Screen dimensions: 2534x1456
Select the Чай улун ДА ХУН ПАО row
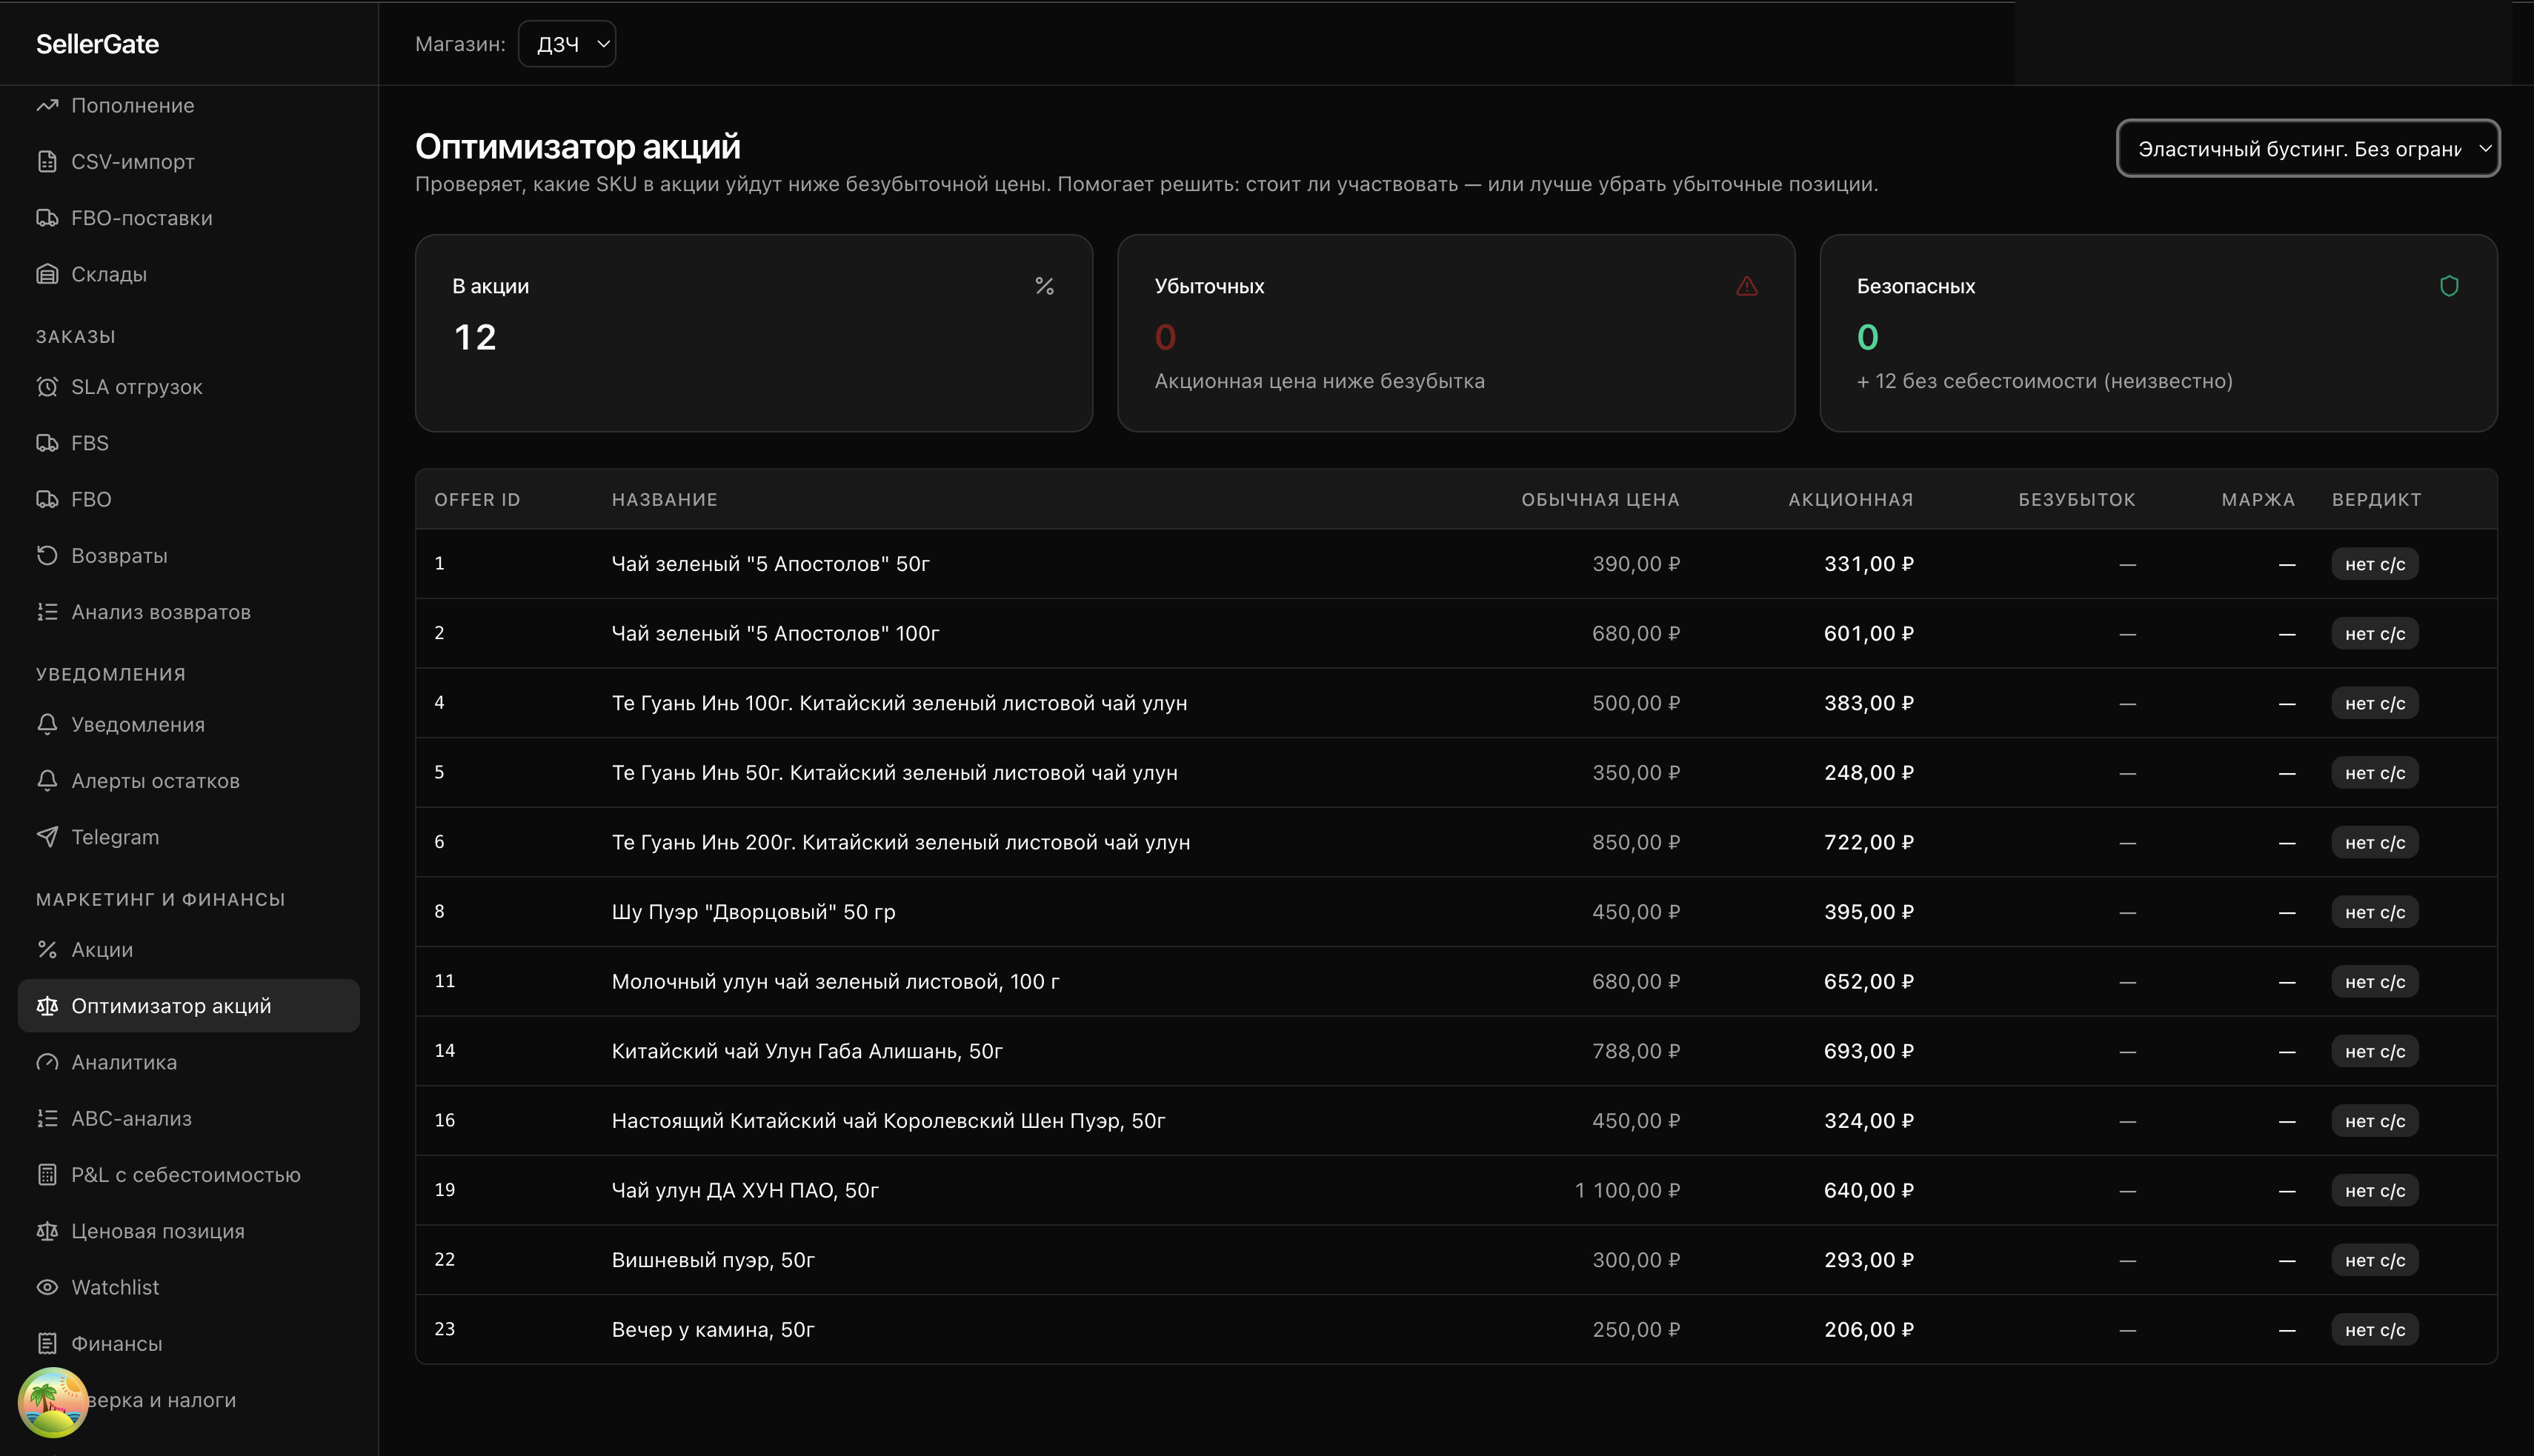(x=745, y=1190)
